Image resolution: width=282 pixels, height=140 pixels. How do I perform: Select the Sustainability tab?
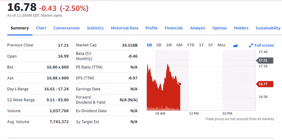click(268, 28)
